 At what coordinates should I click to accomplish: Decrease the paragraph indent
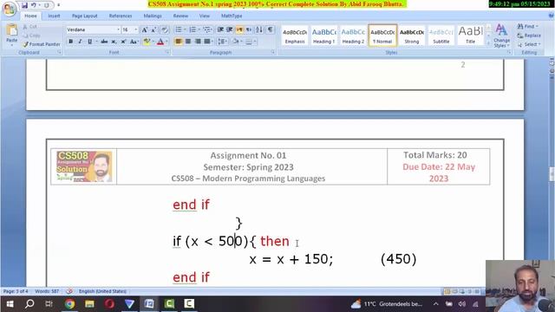pos(220,29)
